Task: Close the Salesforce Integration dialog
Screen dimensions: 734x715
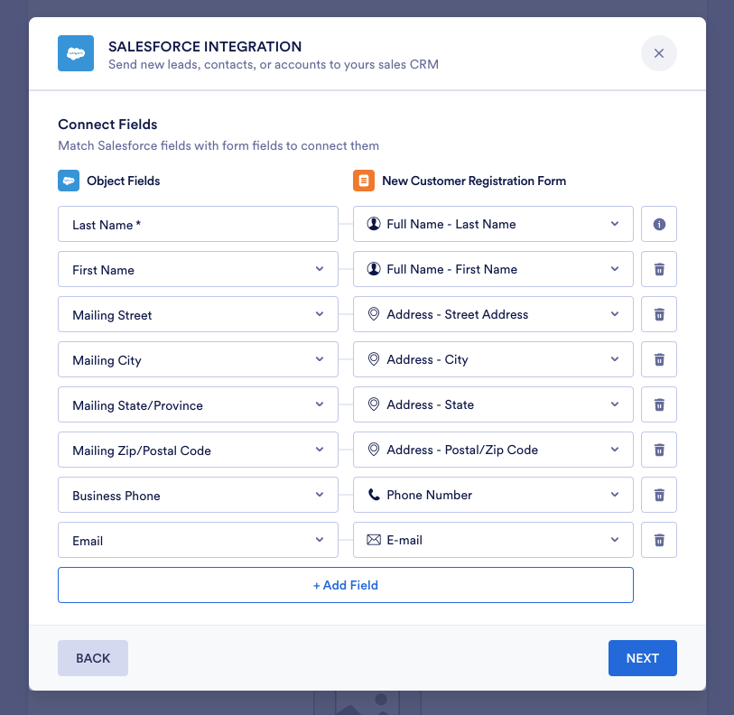Action: 659,53
